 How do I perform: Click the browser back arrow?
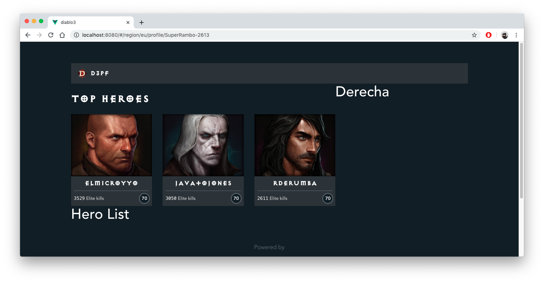(28, 35)
